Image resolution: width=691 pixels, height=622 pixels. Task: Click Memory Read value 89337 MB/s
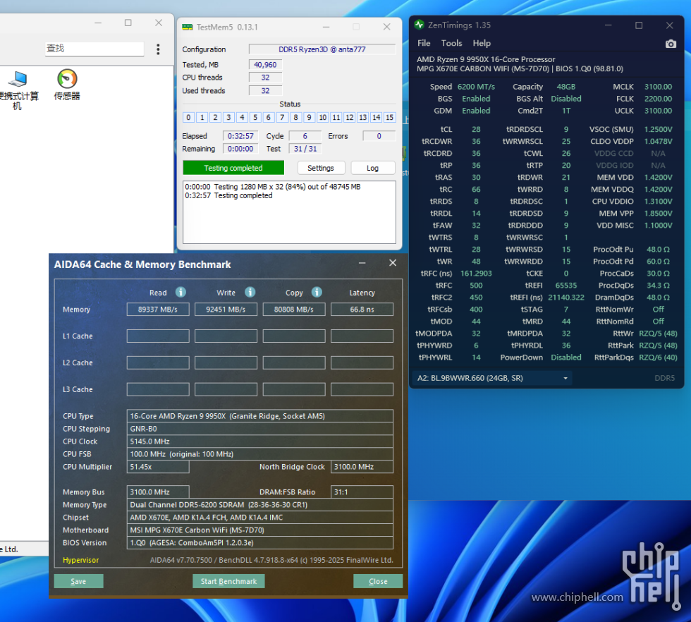[x=158, y=310]
